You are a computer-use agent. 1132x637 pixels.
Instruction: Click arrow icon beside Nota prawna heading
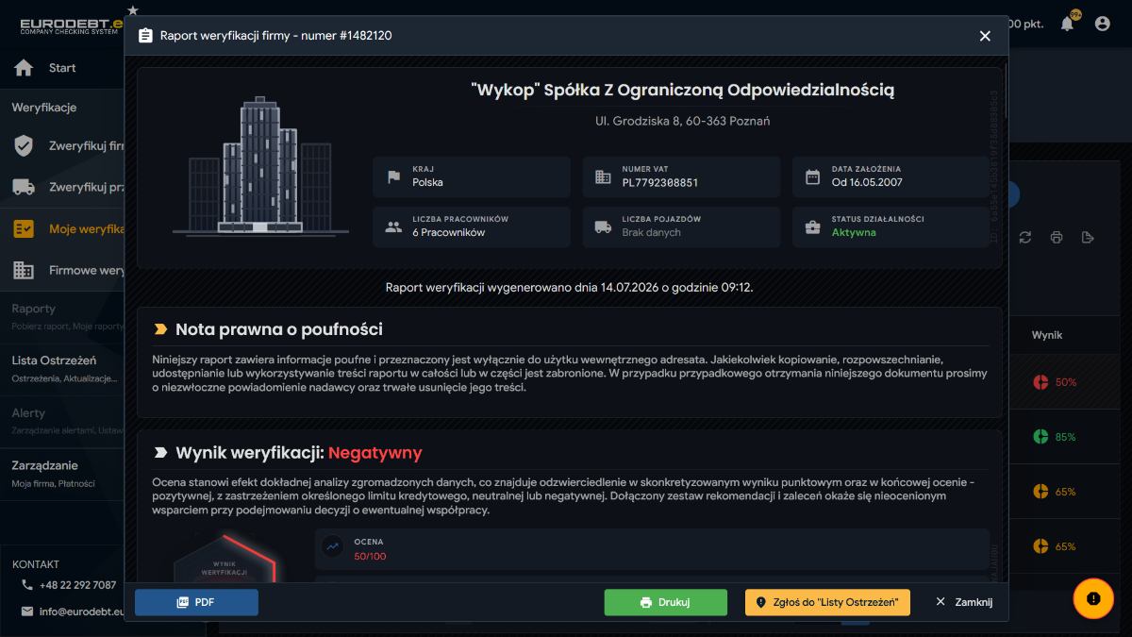coord(160,329)
